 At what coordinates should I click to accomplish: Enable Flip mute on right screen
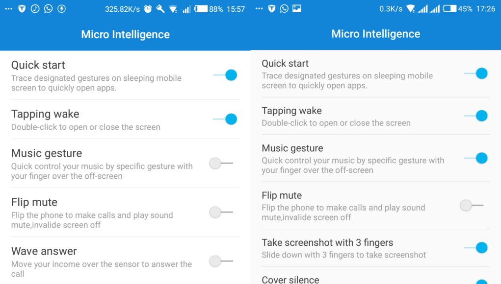pos(472,205)
